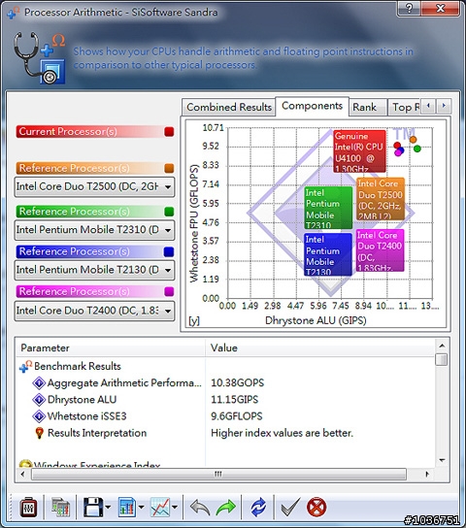The height and width of the screenshot is (528, 466).
Task: Click the copy results tables icon
Action: coord(60,507)
